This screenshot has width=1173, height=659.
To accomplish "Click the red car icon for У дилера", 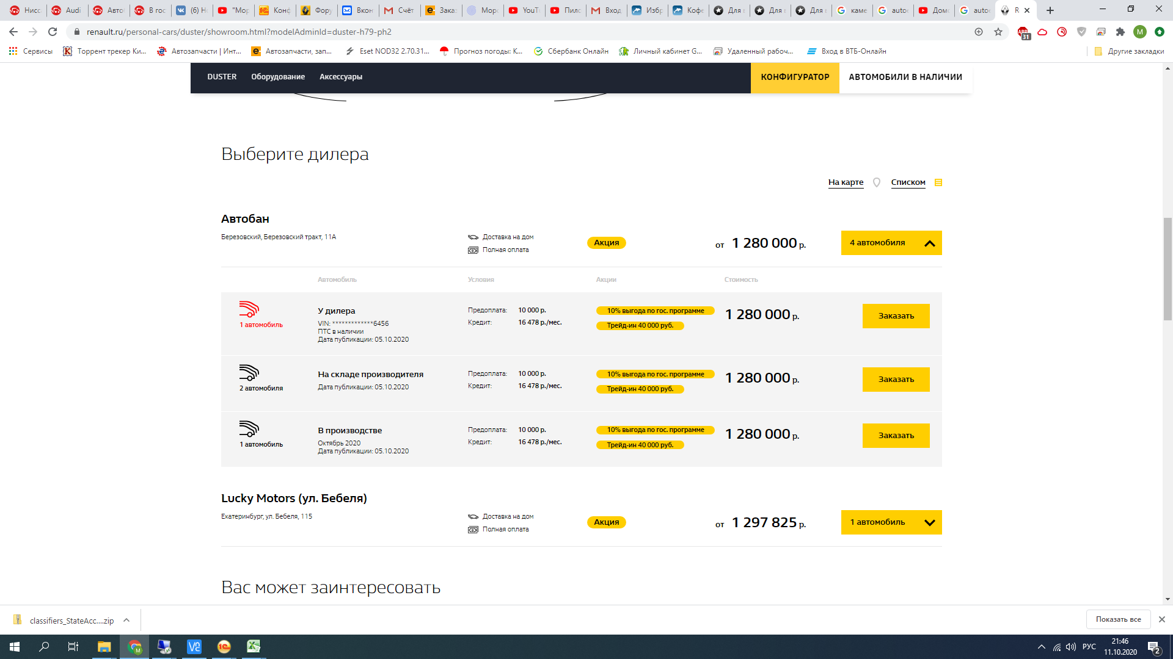I will [249, 309].
